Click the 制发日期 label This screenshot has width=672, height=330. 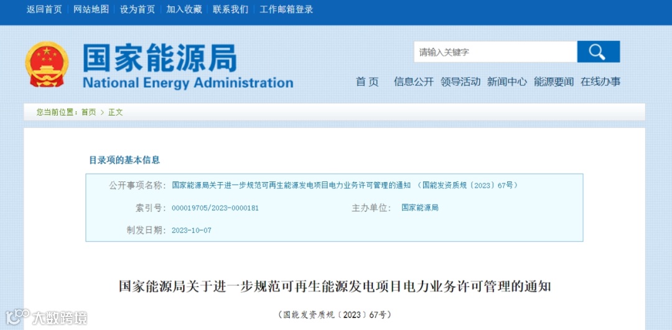(145, 231)
